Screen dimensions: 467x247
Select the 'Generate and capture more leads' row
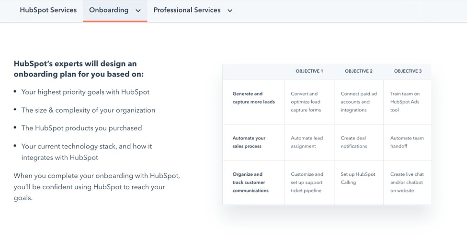[253, 98]
